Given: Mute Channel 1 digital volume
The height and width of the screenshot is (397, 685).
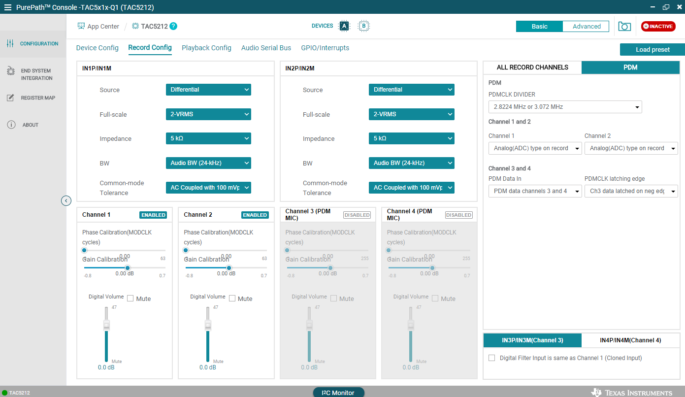Looking at the screenshot, I should click(x=130, y=298).
